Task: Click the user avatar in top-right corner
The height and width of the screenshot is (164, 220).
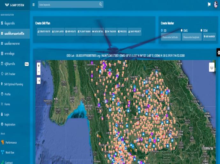Action: point(216,4)
